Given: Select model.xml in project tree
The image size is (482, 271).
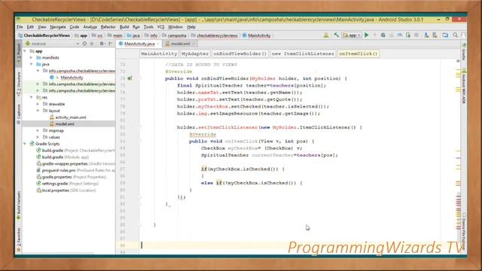Looking at the screenshot, I should tap(65, 123).
